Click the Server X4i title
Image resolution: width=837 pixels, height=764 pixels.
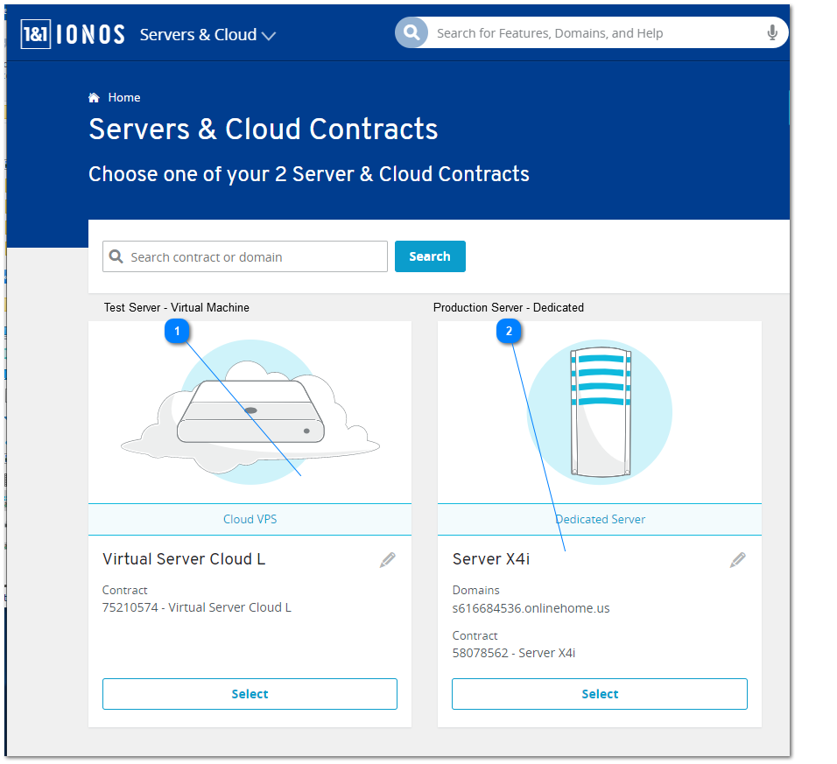(x=491, y=559)
